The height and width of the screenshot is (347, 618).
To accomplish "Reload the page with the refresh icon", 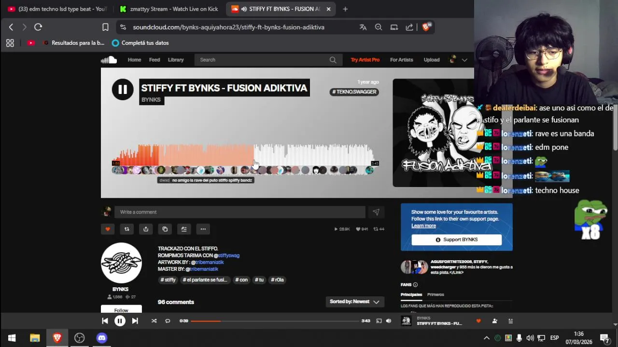I will [x=38, y=27].
